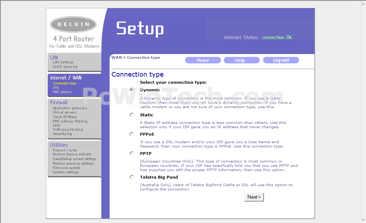Viewport: 366px width, 223px height.
Task: Select the PPPoE radio button
Action: pos(132,134)
